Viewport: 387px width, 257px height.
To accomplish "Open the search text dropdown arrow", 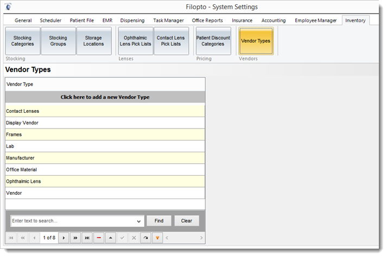I will [139, 221].
